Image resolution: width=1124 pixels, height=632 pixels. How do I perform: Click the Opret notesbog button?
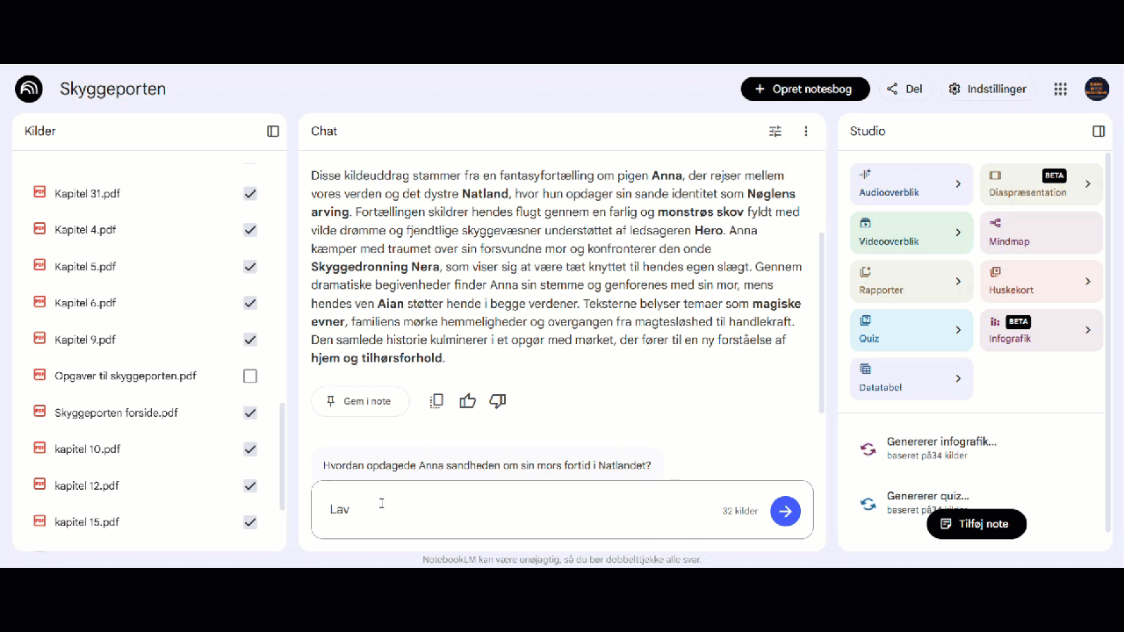(805, 89)
